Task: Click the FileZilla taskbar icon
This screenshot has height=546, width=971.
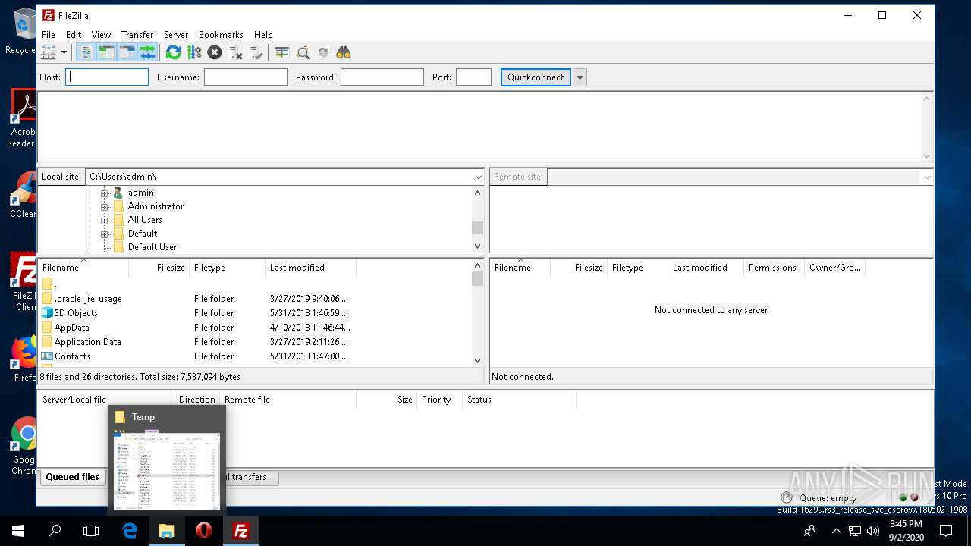Action: 241,531
